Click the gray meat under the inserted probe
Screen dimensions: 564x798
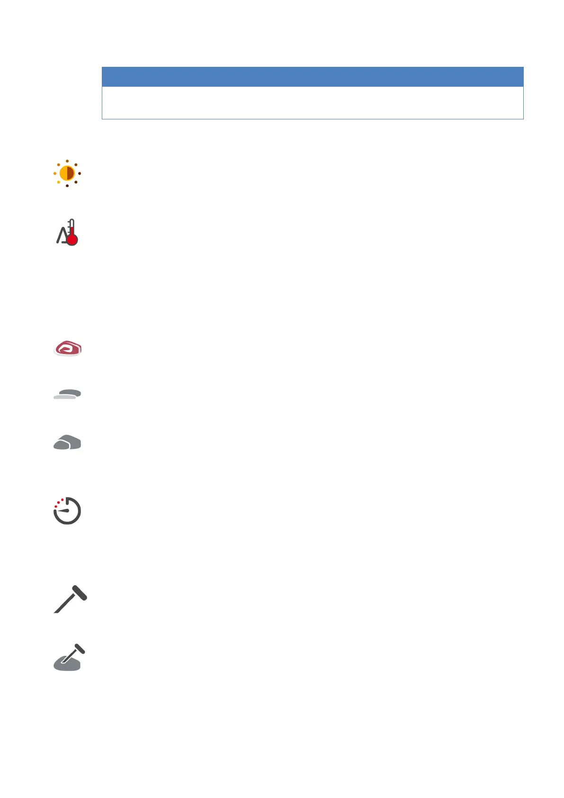tap(67, 663)
